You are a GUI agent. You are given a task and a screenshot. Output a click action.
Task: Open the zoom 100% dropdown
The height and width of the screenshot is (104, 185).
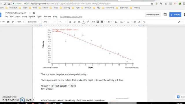(21, 22)
